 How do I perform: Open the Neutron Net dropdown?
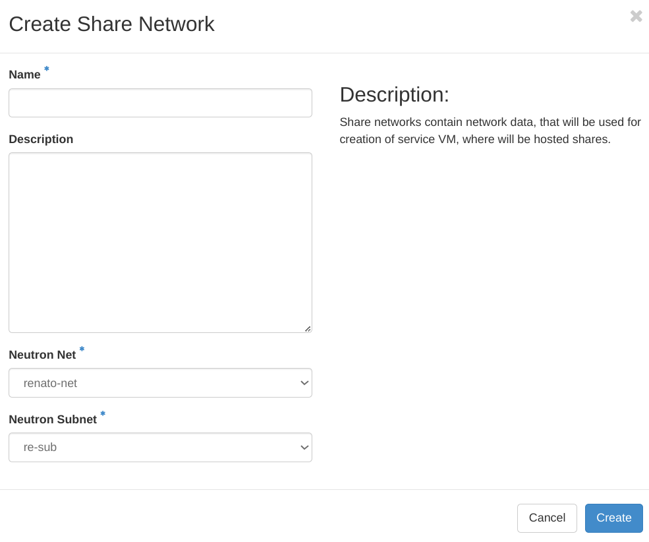160,383
